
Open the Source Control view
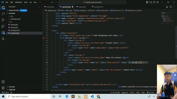click(3, 20)
